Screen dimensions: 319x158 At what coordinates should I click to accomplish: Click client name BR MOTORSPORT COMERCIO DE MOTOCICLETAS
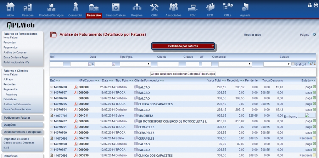[172, 122]
